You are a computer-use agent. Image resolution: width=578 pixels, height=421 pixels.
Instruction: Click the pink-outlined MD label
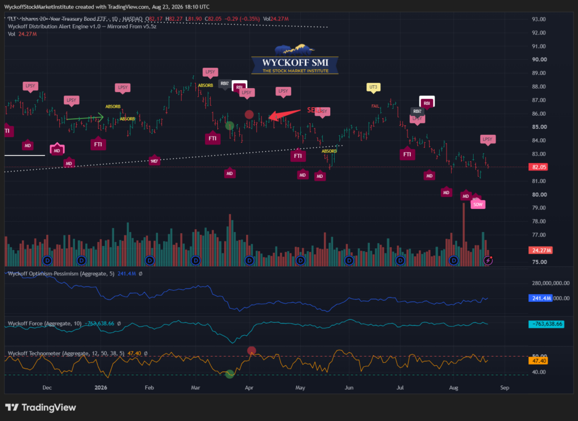pyautogui.click(x=57, y=150)
